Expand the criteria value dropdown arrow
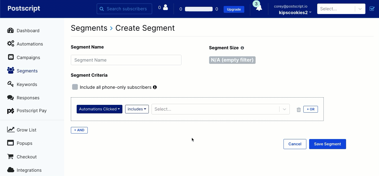Viewport: 379px width, 176px height. (285, 109)
